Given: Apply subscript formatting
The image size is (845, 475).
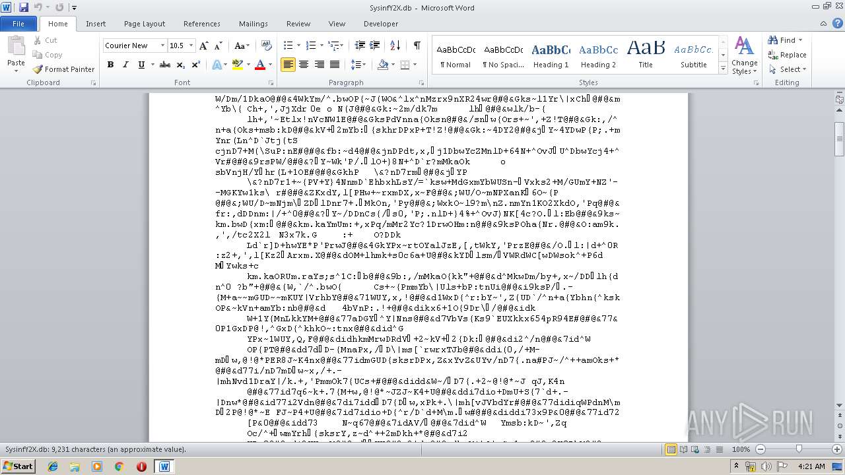Looking at the screenshot, I should 181,65.
